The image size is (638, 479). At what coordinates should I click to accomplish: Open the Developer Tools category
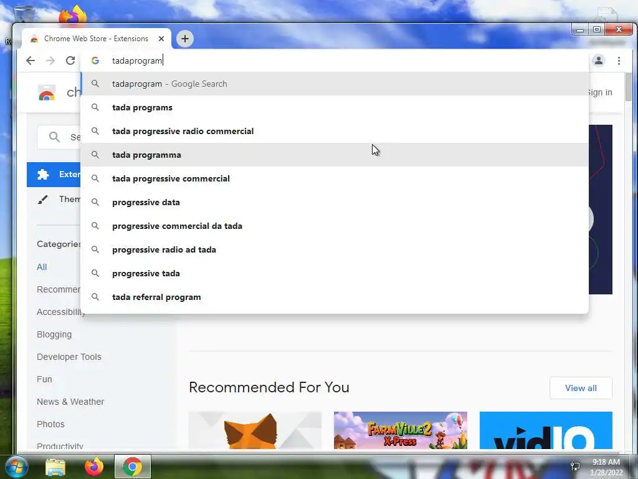69,357
